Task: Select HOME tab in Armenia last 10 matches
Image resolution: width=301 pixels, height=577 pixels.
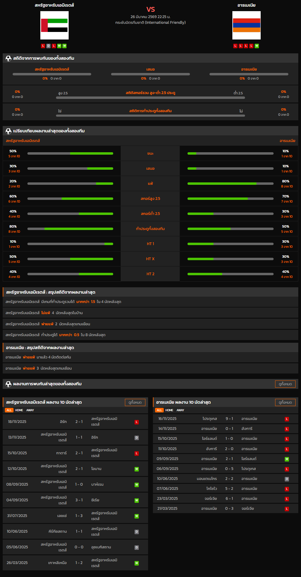Action: tap(169, 410)
